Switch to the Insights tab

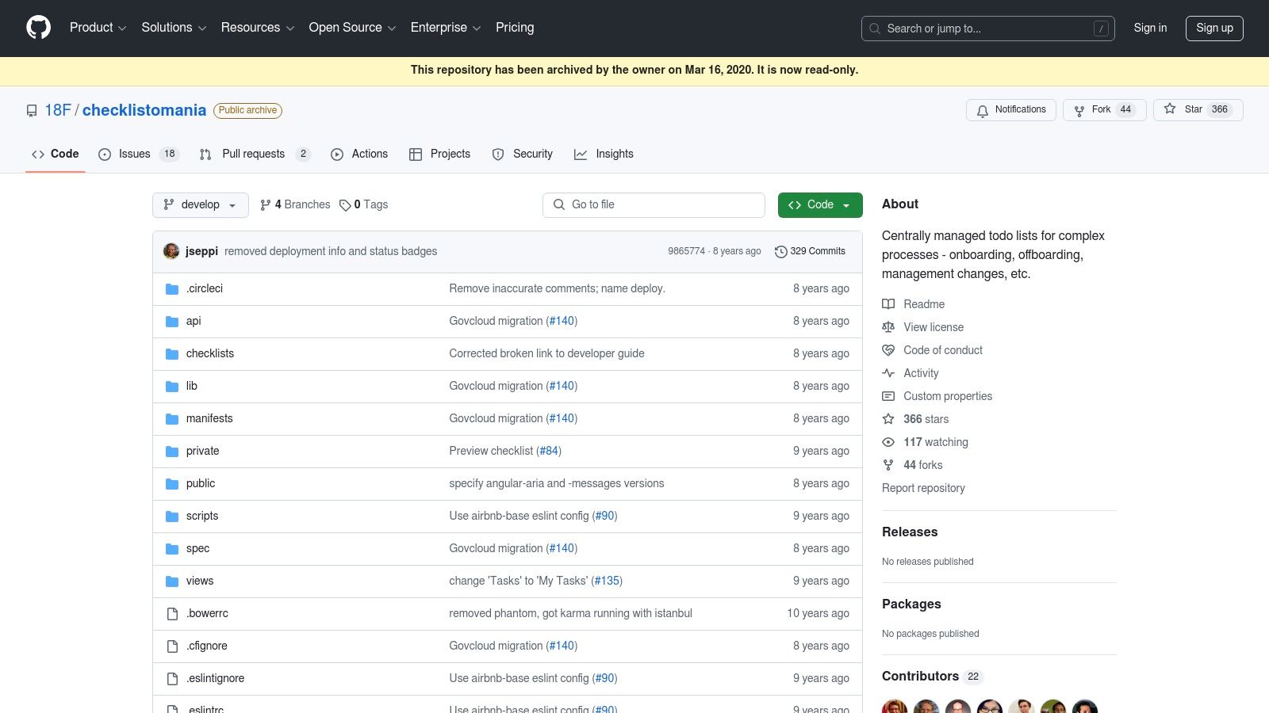pyautogui.click(x=604, y=154)
